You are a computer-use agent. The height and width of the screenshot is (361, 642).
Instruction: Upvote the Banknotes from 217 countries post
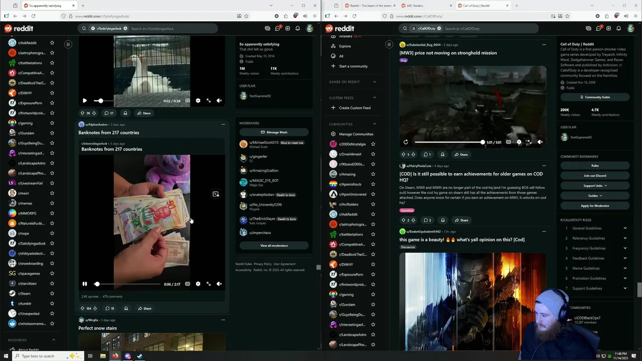click(x=82, y=308)
